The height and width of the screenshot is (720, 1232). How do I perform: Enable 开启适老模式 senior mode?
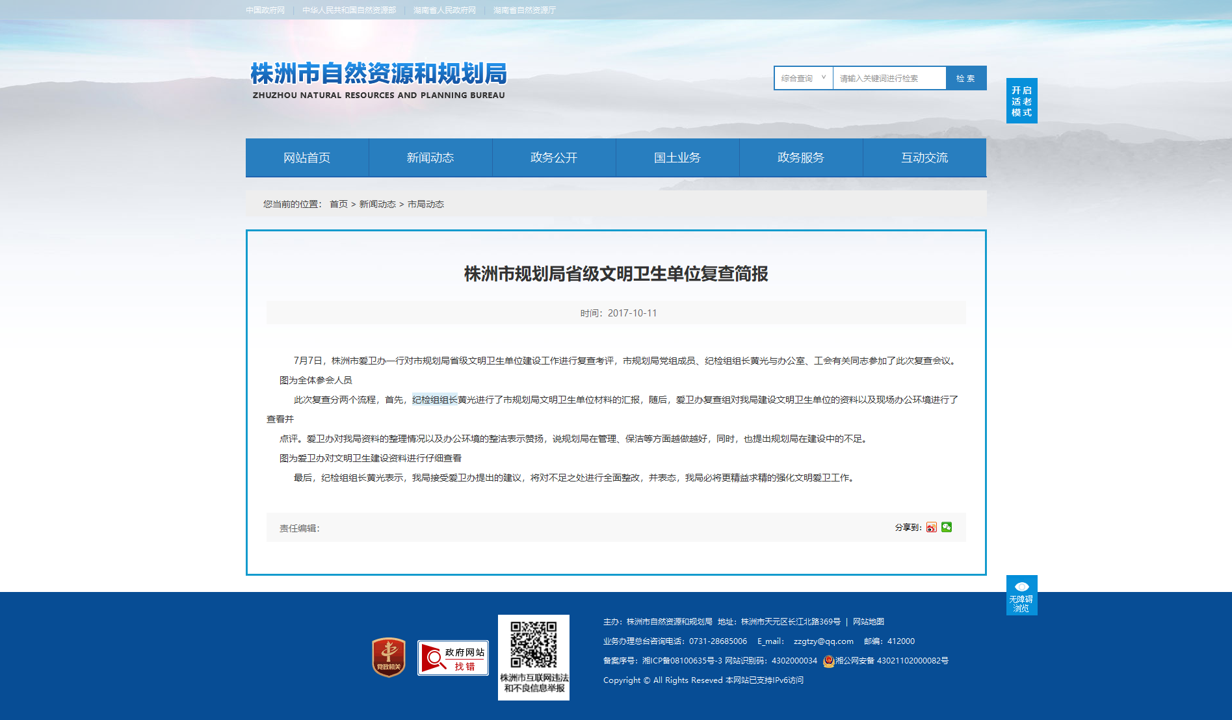[x=1022, y=101]
